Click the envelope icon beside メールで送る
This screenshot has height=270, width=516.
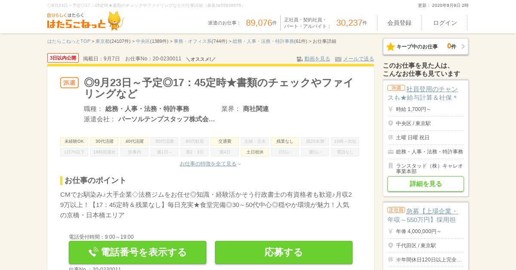[338, 59]
